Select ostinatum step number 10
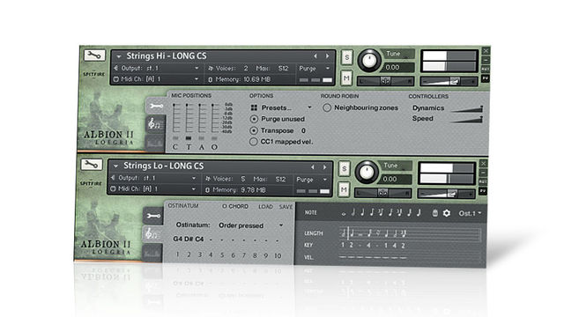The image size is (564, 317). [278, 255]
